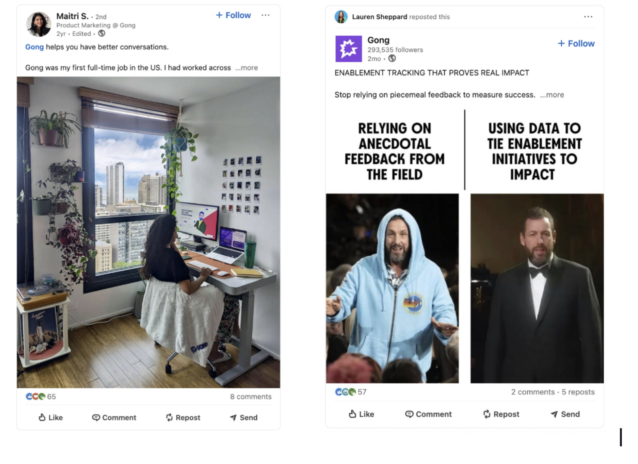
Task: Open options menu on Lauren Sheppard's repost
Action: tap(588, 17)
